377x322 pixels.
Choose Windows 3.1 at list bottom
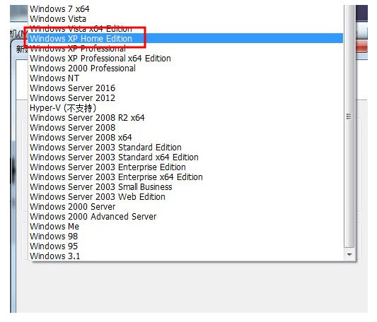(x=185, y=256)
